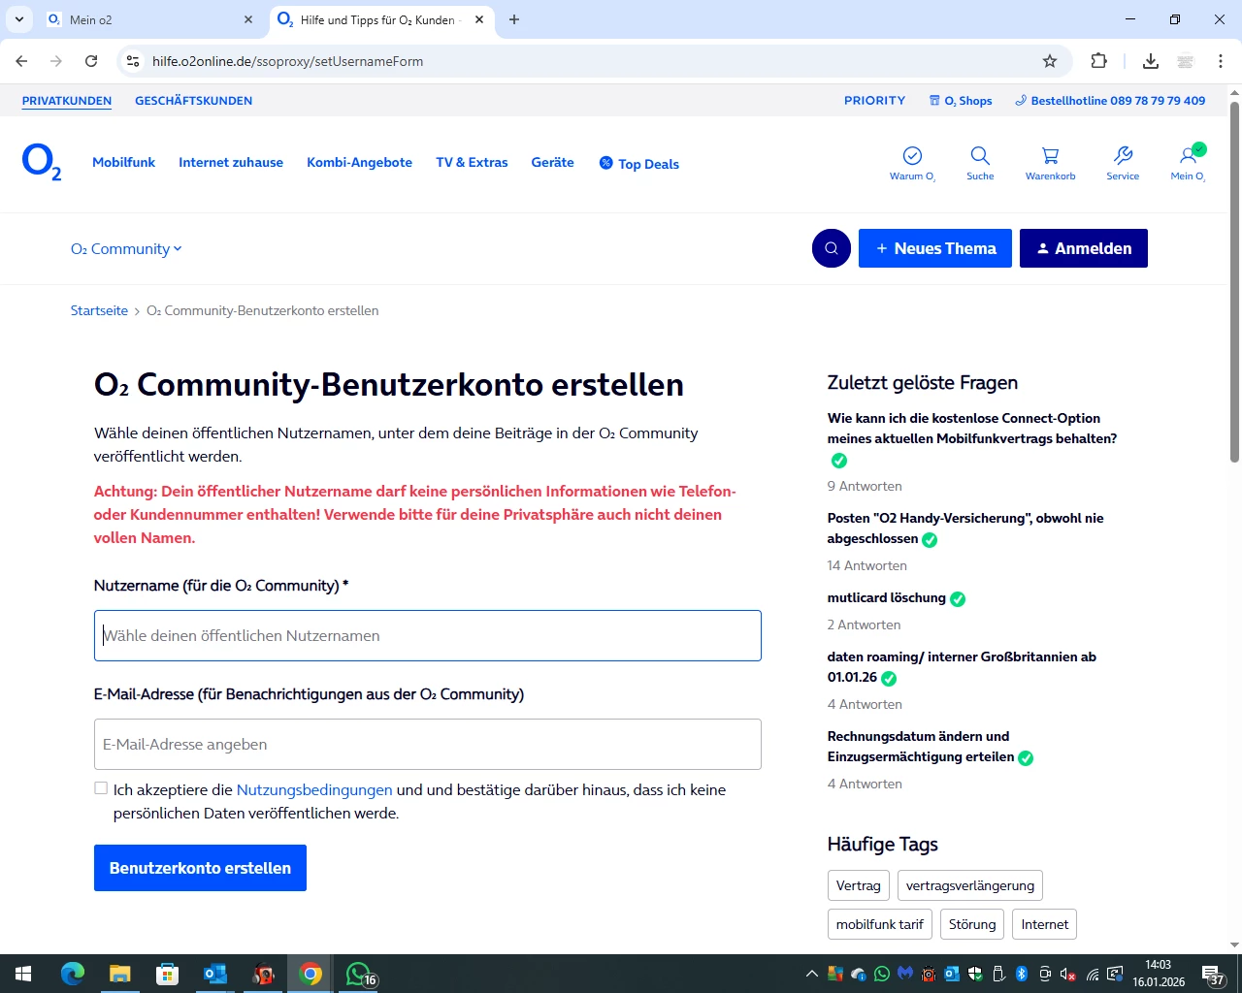Launch Microsoft Edge from taskbar
The width and height of the screenshot is (1242, 993).
click(73, 974)
